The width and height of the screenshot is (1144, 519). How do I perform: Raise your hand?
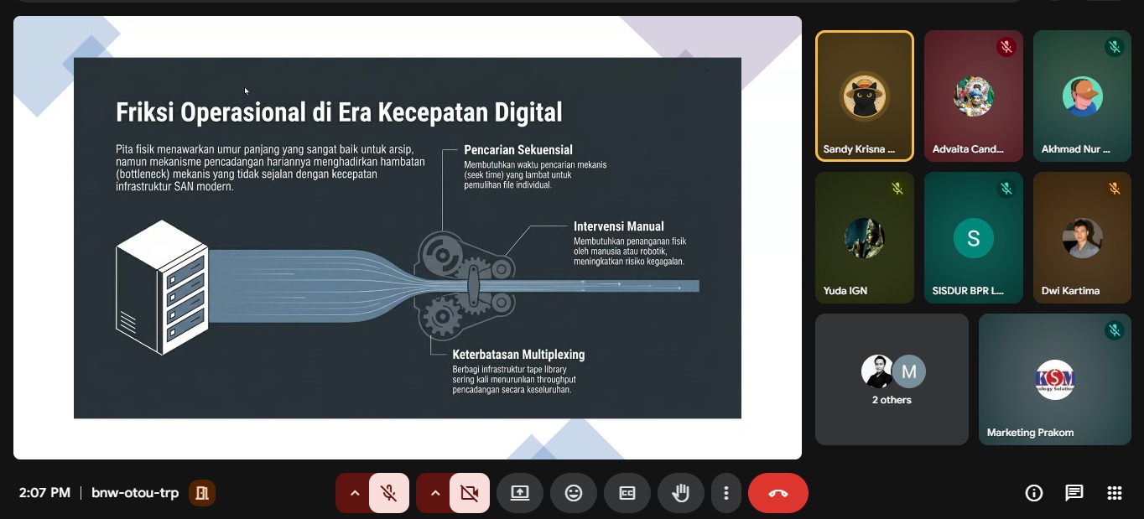coord(681,493)
